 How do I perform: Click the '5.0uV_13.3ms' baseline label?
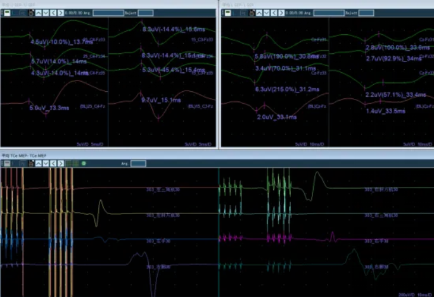(49, 108)
